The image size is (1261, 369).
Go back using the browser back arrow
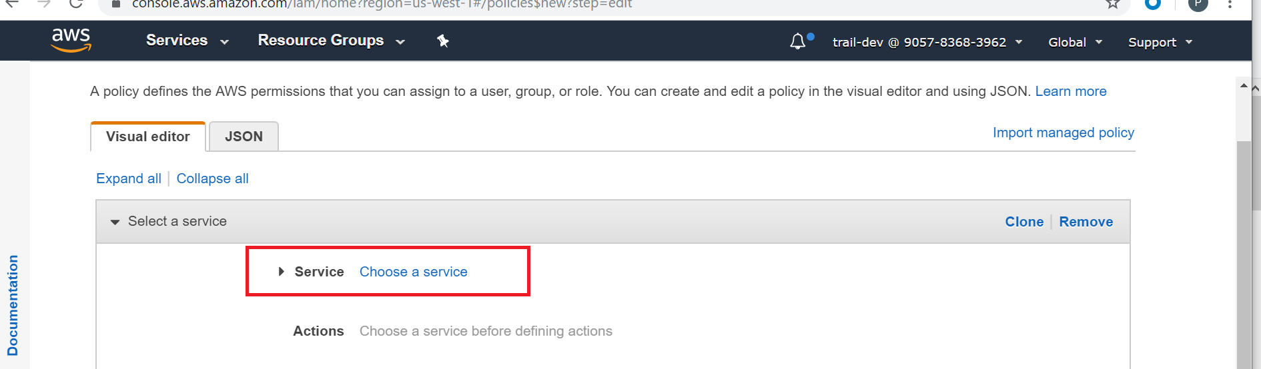12,4
